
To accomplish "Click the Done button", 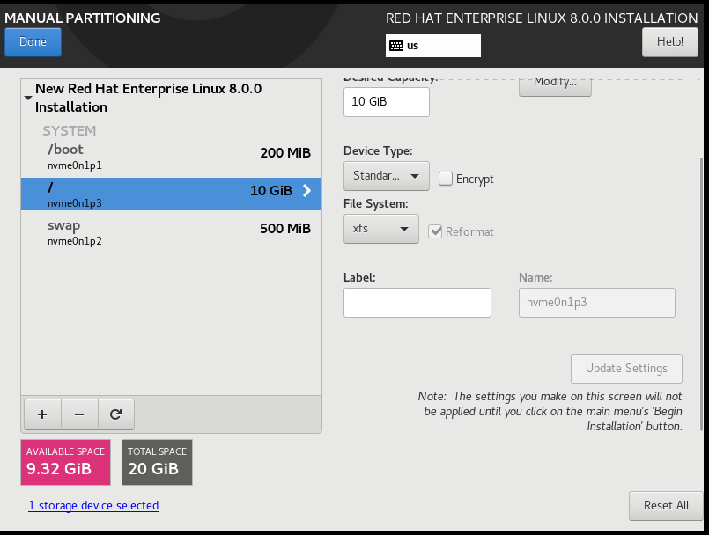I will (x=33, y=41).
